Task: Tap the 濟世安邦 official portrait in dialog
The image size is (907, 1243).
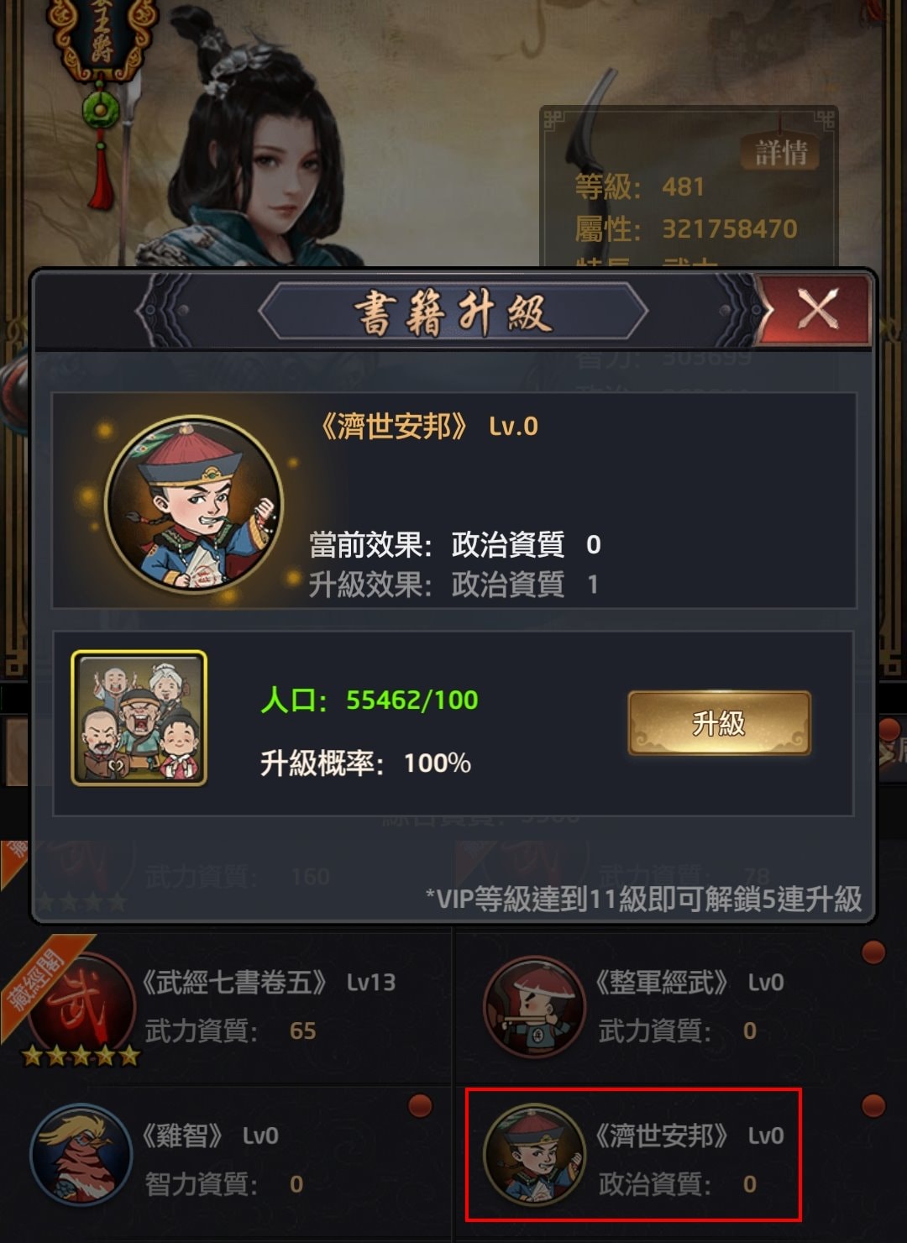Action: point(194,503)
